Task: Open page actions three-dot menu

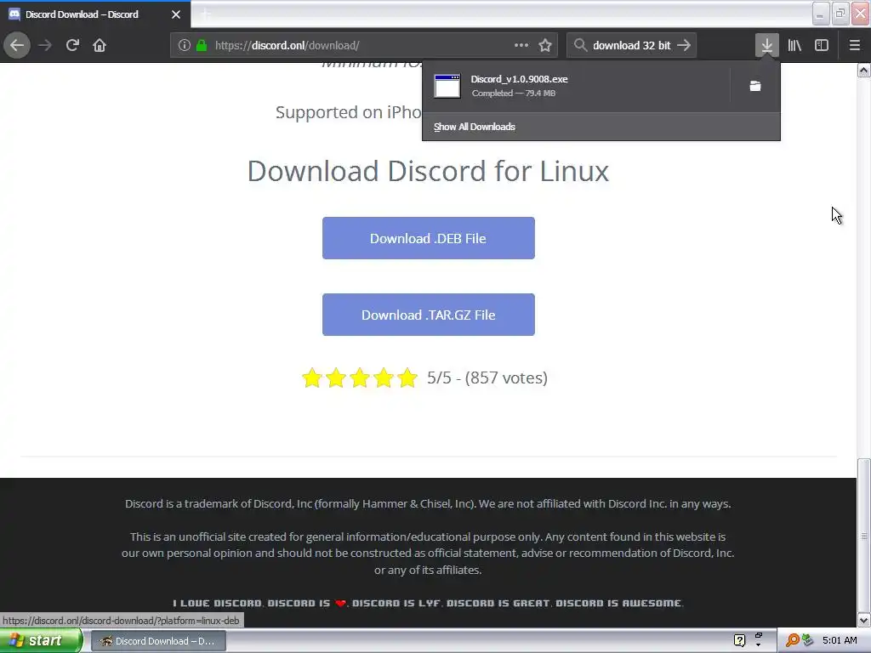Action: pos(521,45)
